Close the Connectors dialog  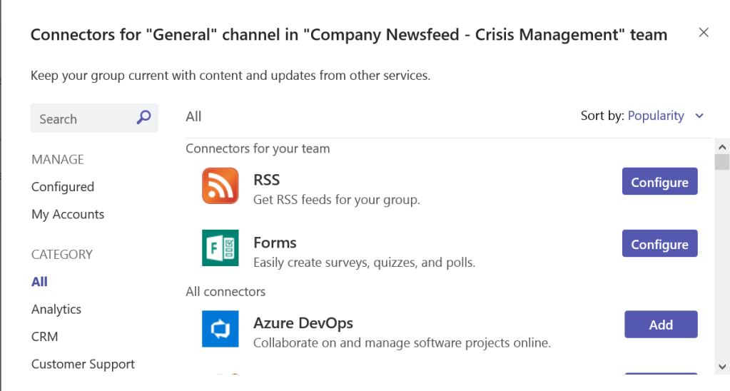704,32
